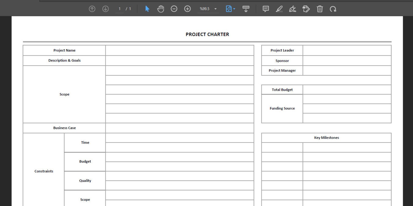Click the Time constraint label
This screenshot has height=206, width=413.
85,142
